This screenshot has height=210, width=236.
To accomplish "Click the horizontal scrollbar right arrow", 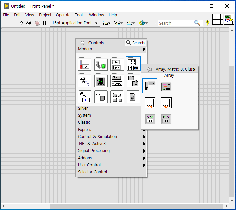I will pyautogui.click(x=226, y=206).
